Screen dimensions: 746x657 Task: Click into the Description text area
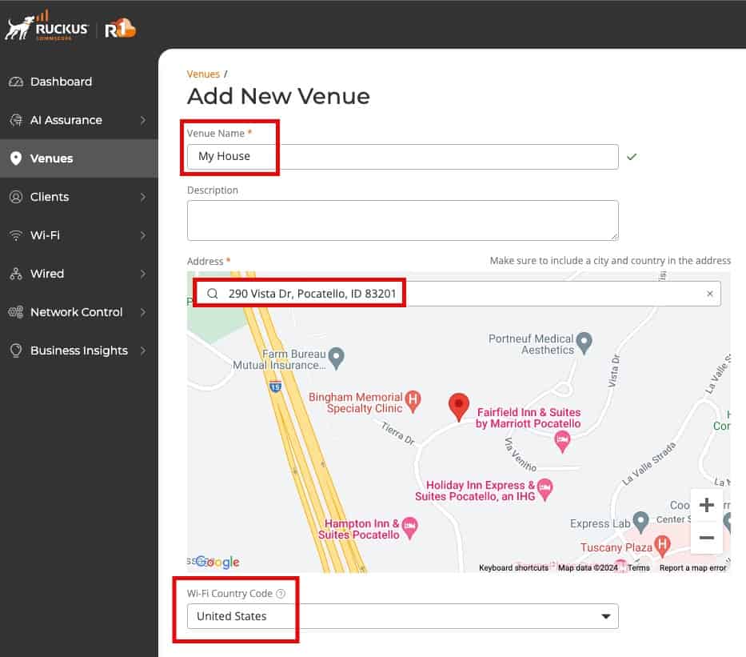pos(402,220)
